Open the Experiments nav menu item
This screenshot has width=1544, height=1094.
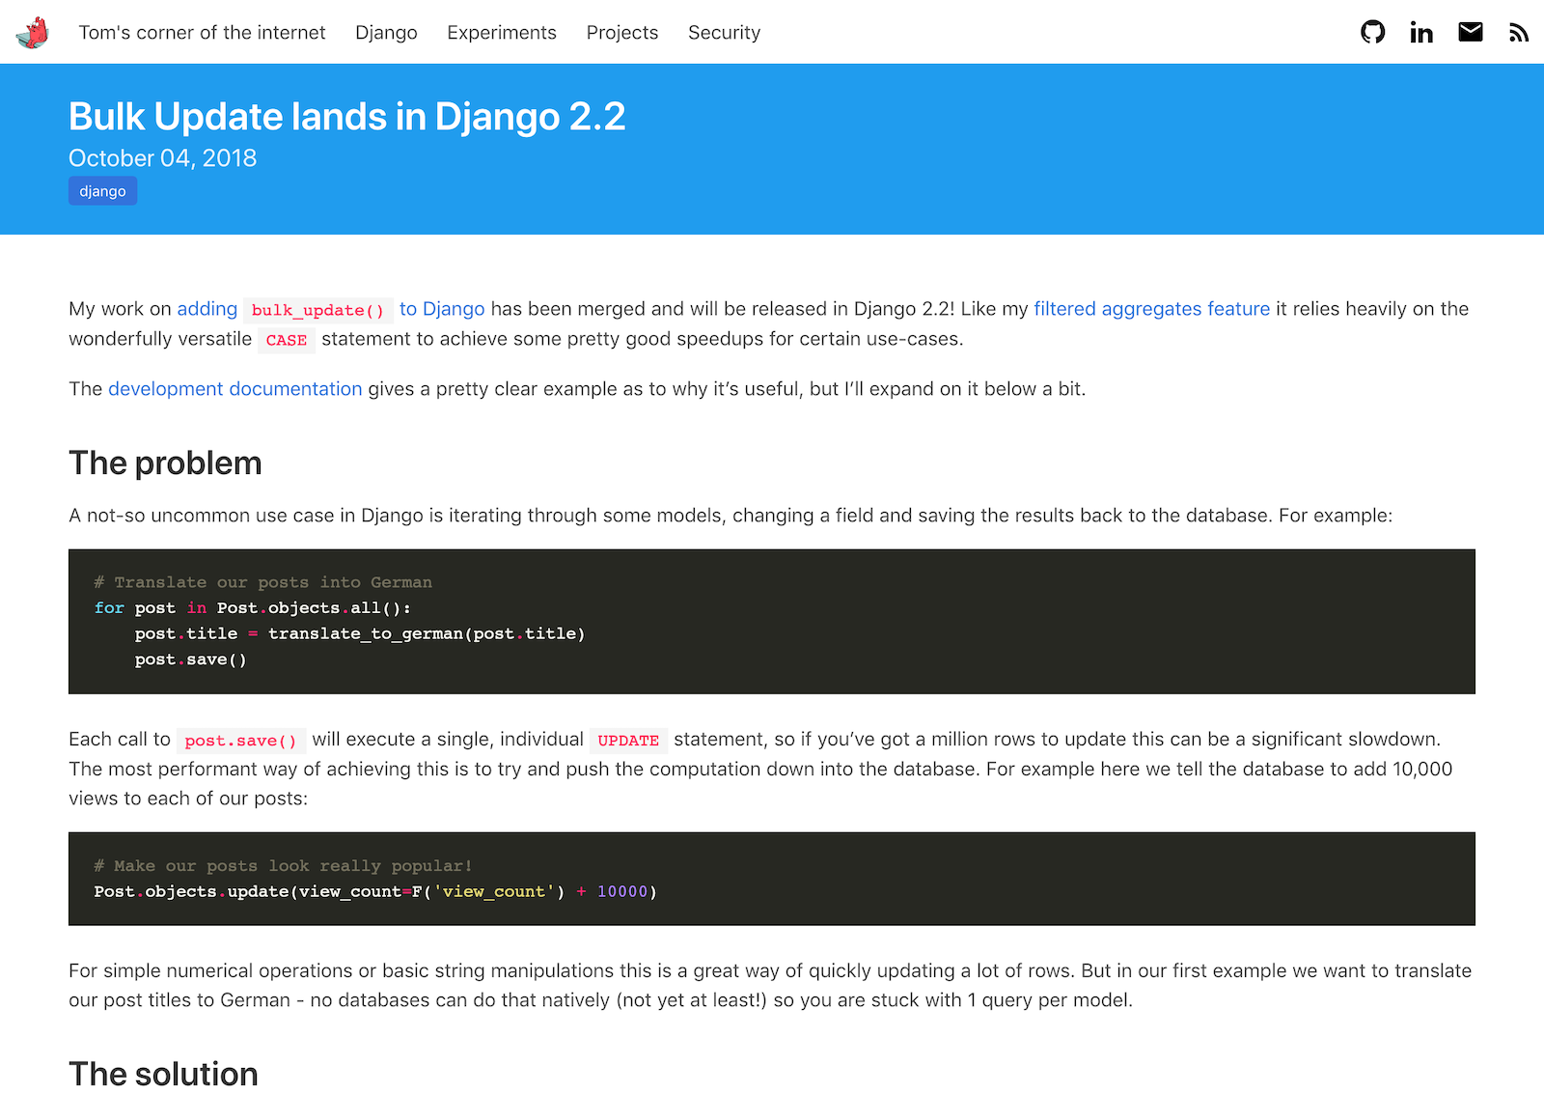(502, 33)
